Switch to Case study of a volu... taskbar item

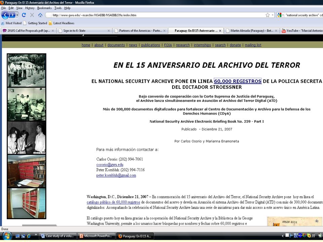tap(58, 236)
